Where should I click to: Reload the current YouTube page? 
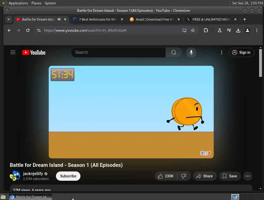pyautogui.click(x=28, y=30)
